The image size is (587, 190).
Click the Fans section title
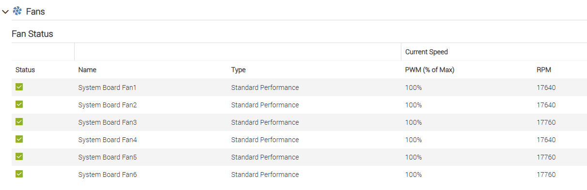pyautogui.click(x=35, y=11)
